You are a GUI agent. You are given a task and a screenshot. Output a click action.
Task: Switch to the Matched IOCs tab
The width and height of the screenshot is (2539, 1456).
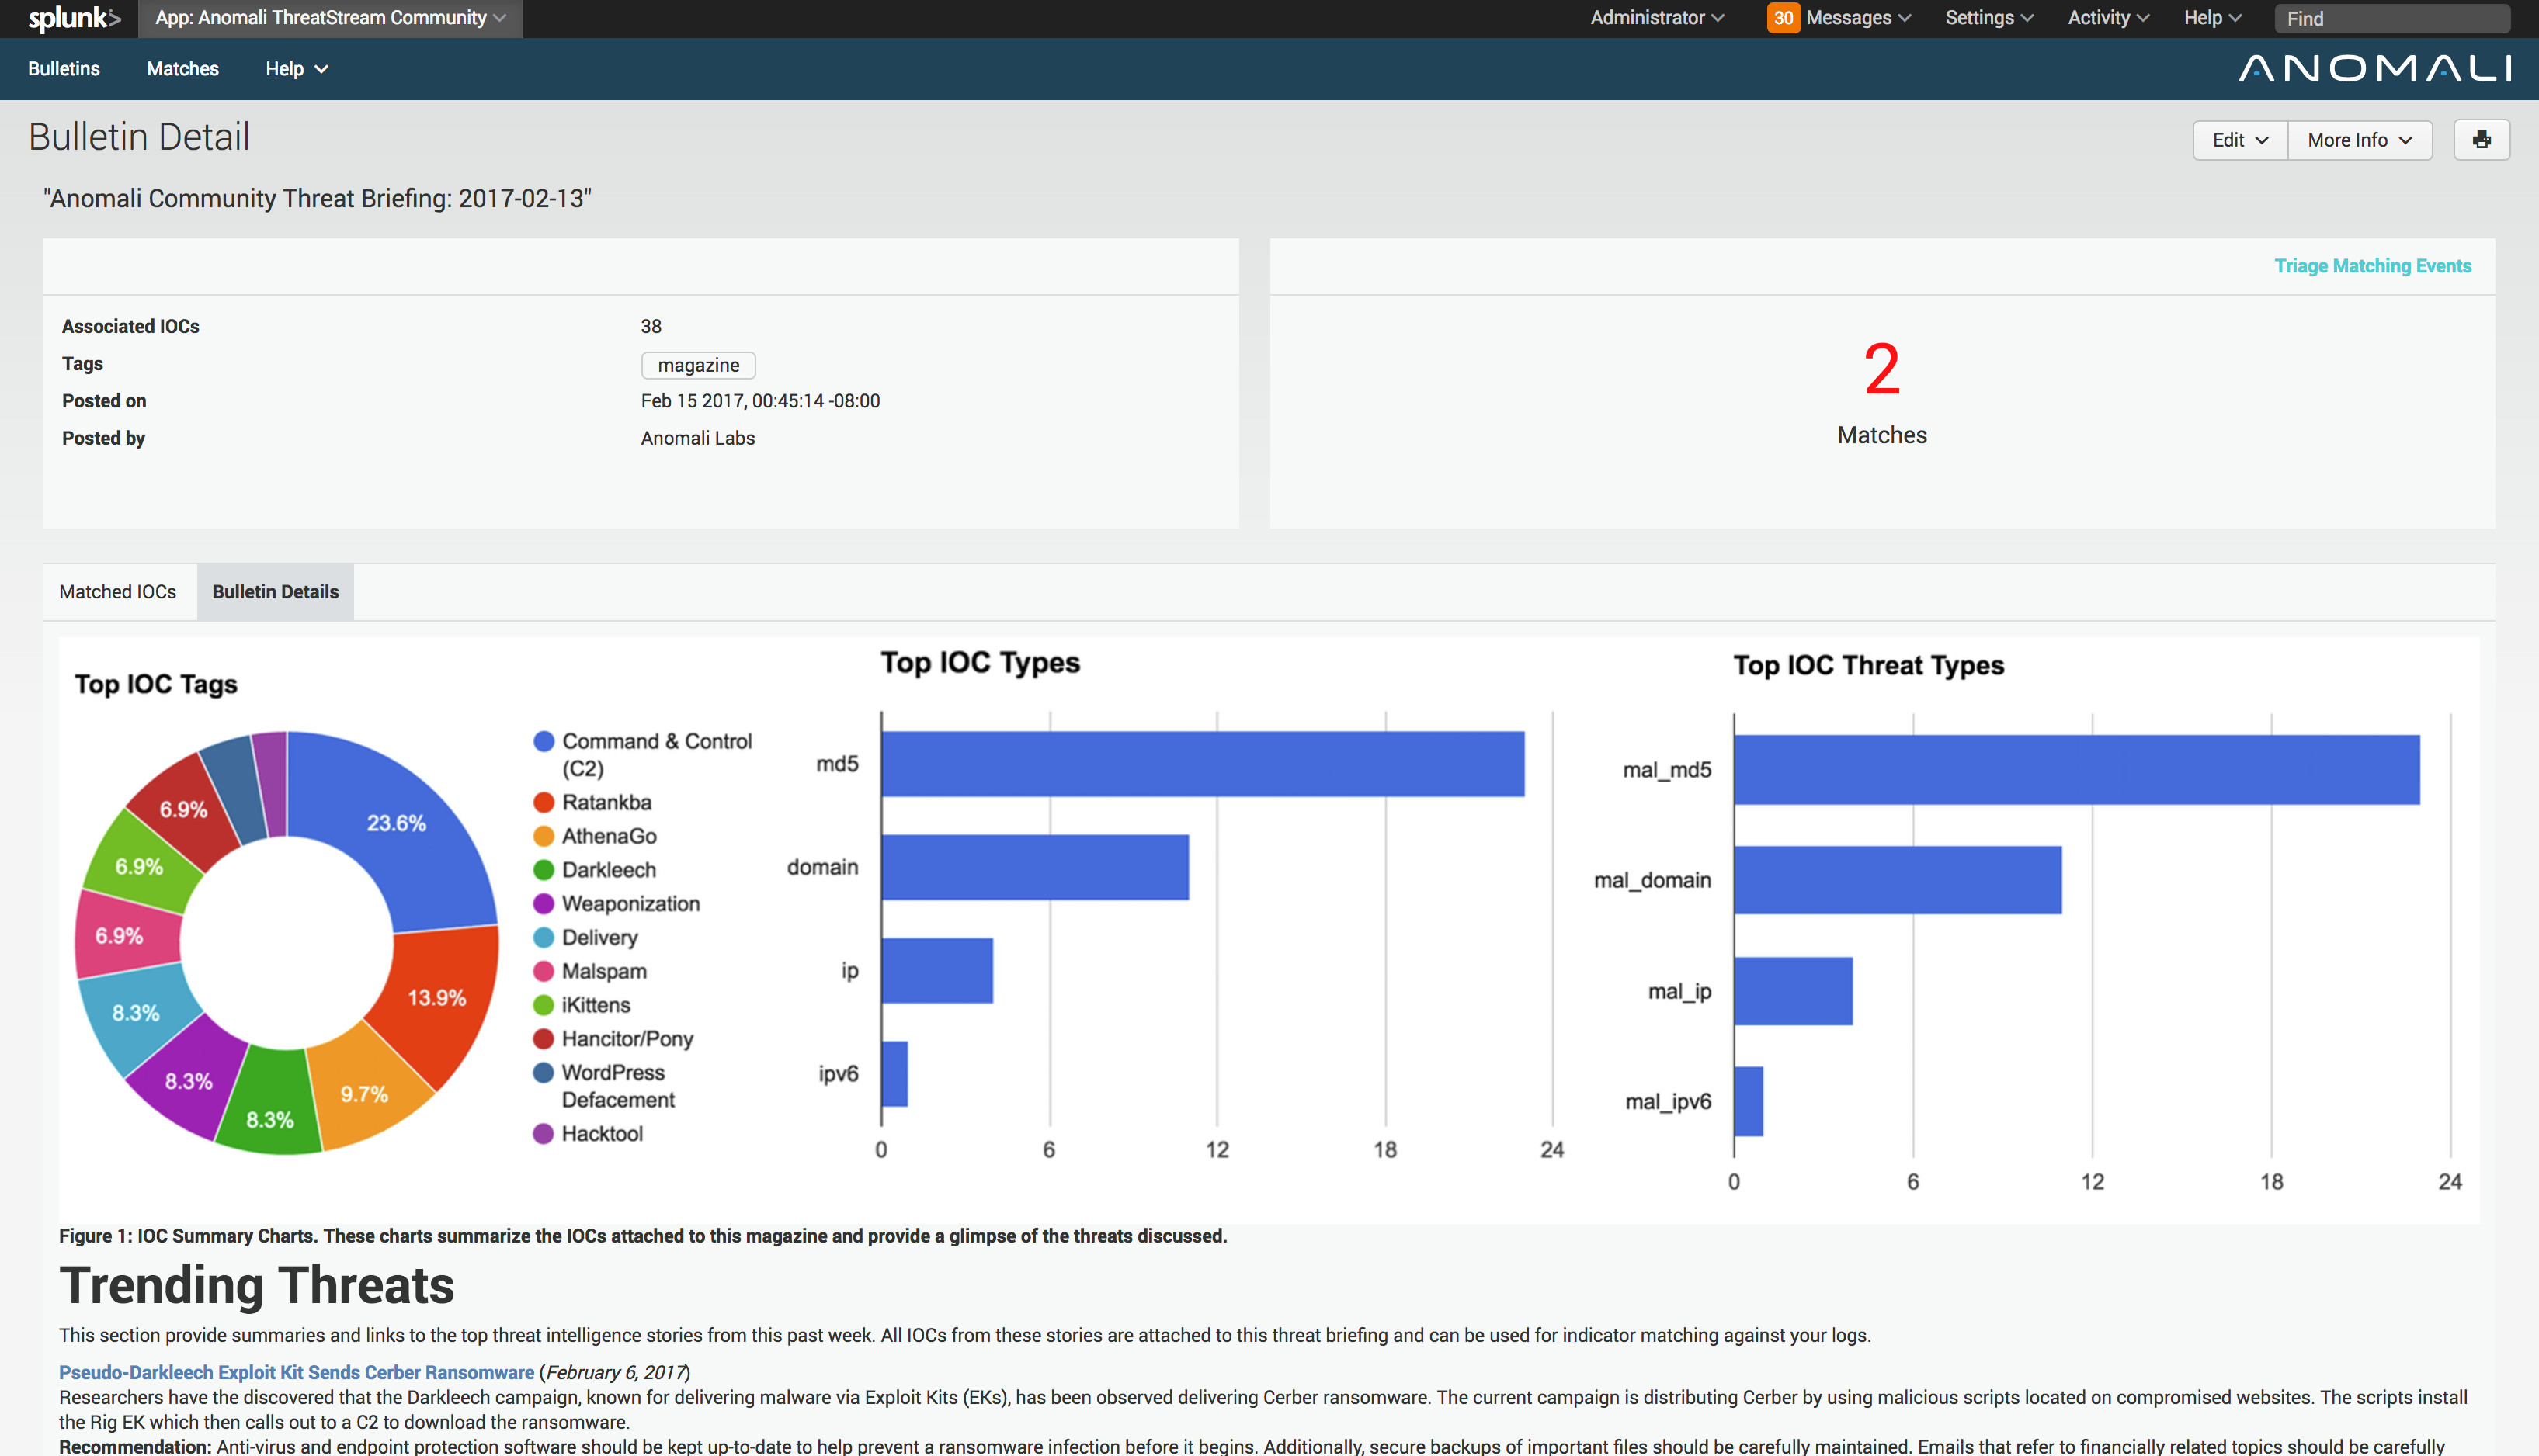pyautogui.click(x=118, y=591)
